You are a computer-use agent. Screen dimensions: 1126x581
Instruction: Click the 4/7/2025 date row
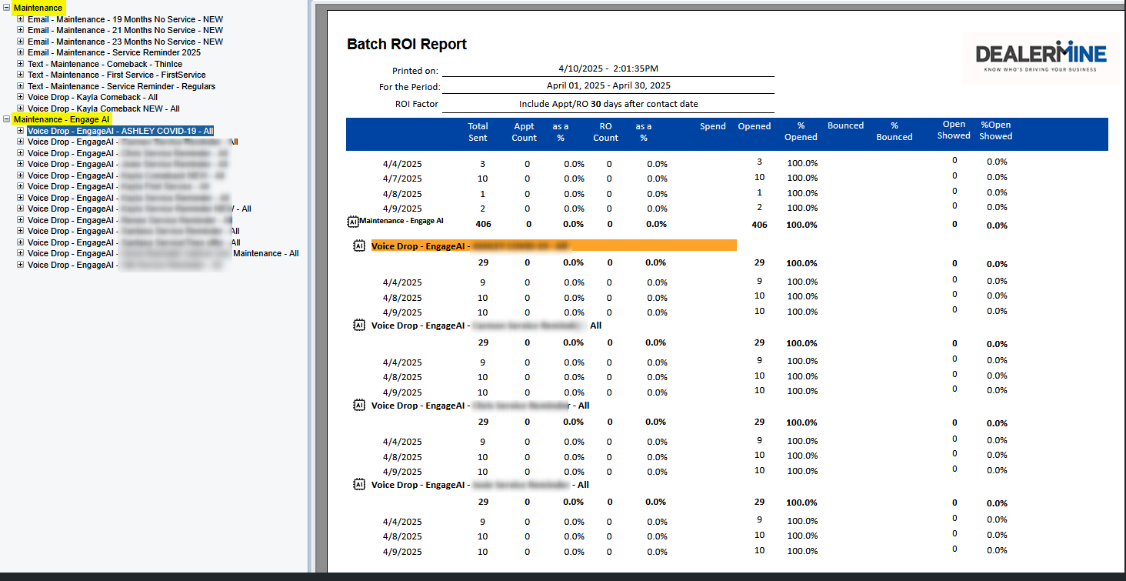(x=402, y=179)
